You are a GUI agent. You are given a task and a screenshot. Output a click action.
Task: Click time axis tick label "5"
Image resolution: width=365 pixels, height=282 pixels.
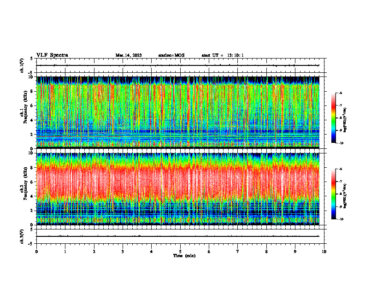coord(180,252)
